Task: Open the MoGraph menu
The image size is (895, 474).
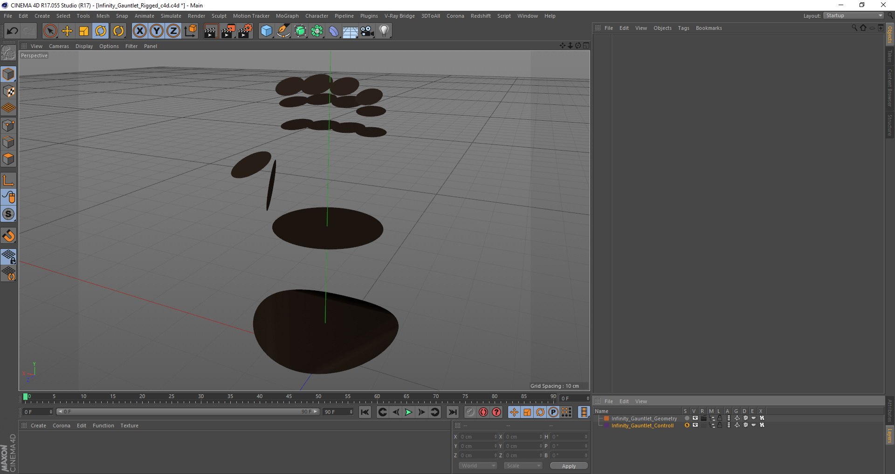Action: pos(287,16)
